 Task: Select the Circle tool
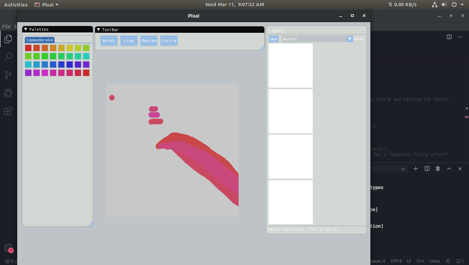click(x=168, y=40)
